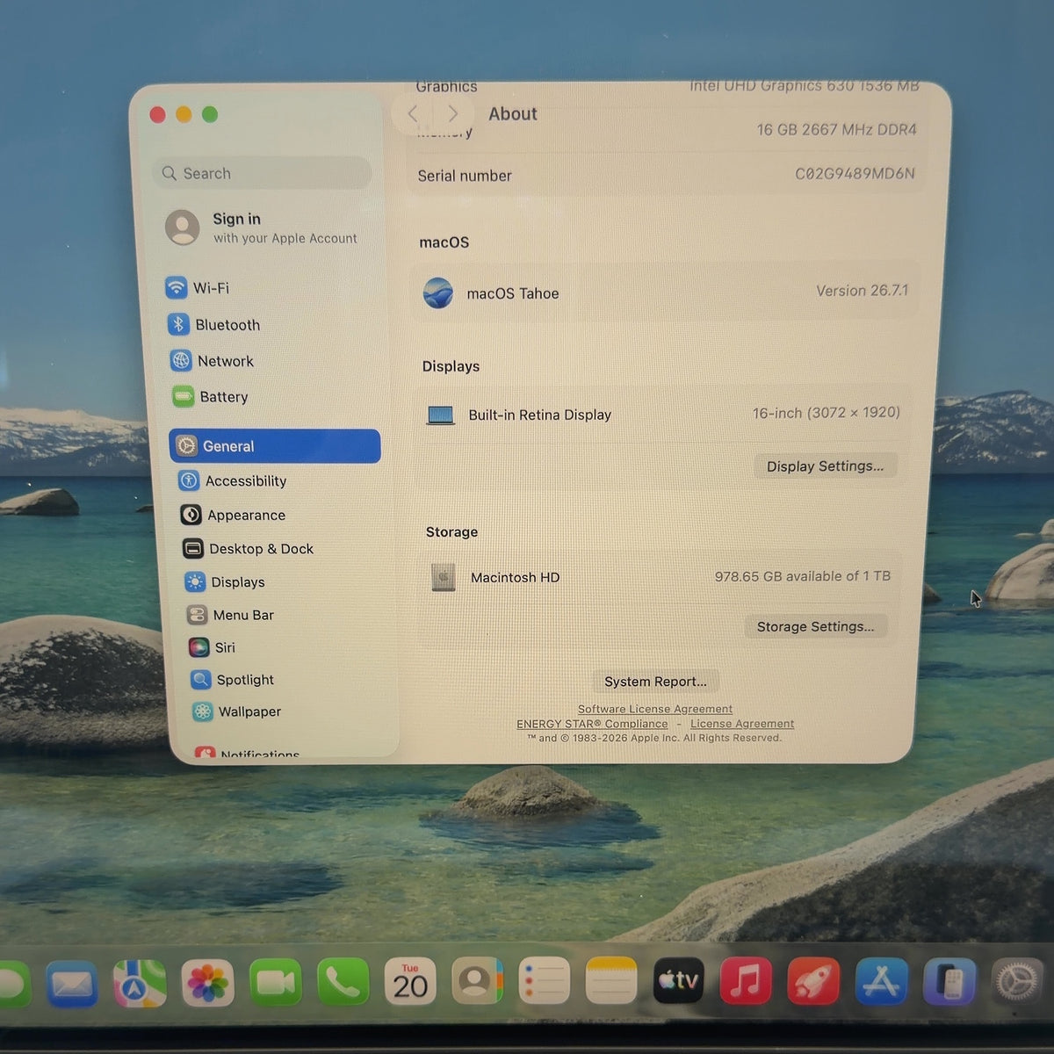This screenshot has width=1054, height=1054.
Task: Open Wi-Fi settings in the sidebar
Action: [x=198, y=287]
